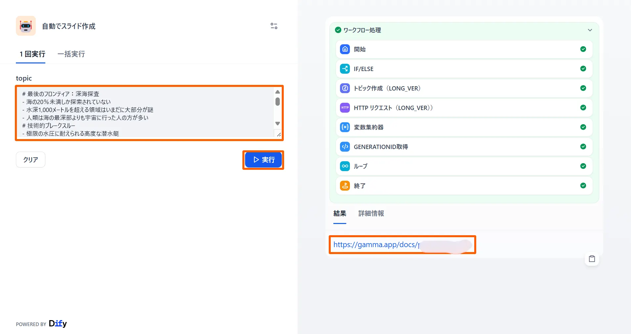631x334 pixels.
Task: Click the 開始 node home icon
Action: pyautogui.click(x=345, y=49)
